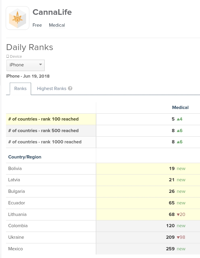200x258 pixels.
Task: Switch to the Ranks tab
Action: coord(20,88)
